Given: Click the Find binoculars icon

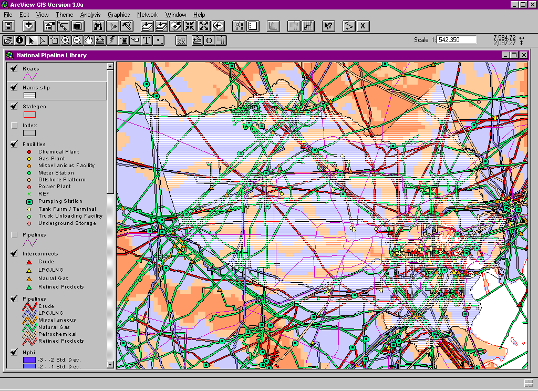Looking at the screenshot, I should 98,26.
